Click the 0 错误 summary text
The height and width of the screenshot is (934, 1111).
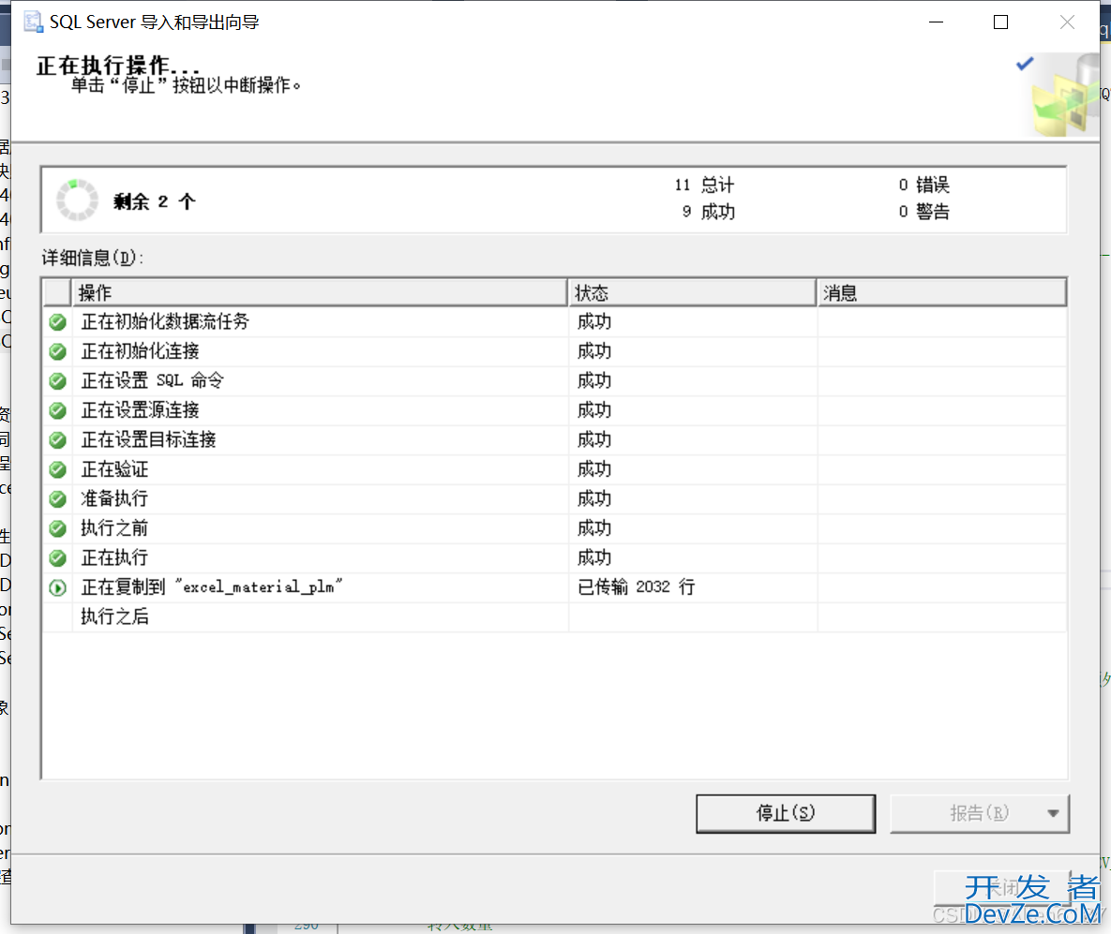pyautogui.click(x=923, y=185)
